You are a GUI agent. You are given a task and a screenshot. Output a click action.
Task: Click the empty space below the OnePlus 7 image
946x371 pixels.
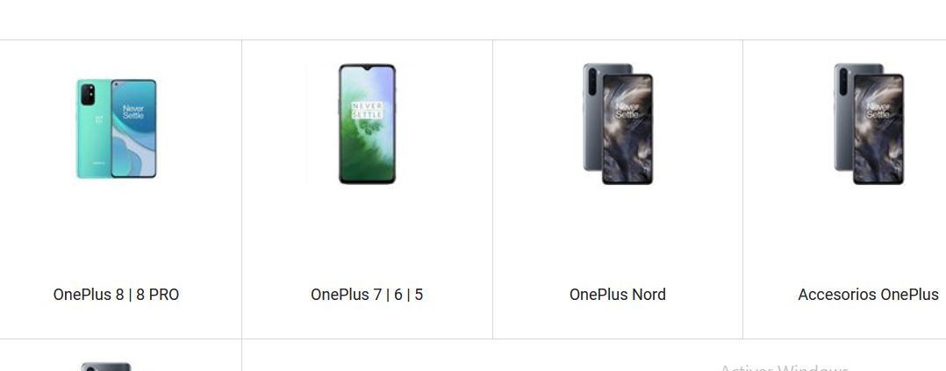[x=367, y=232]
